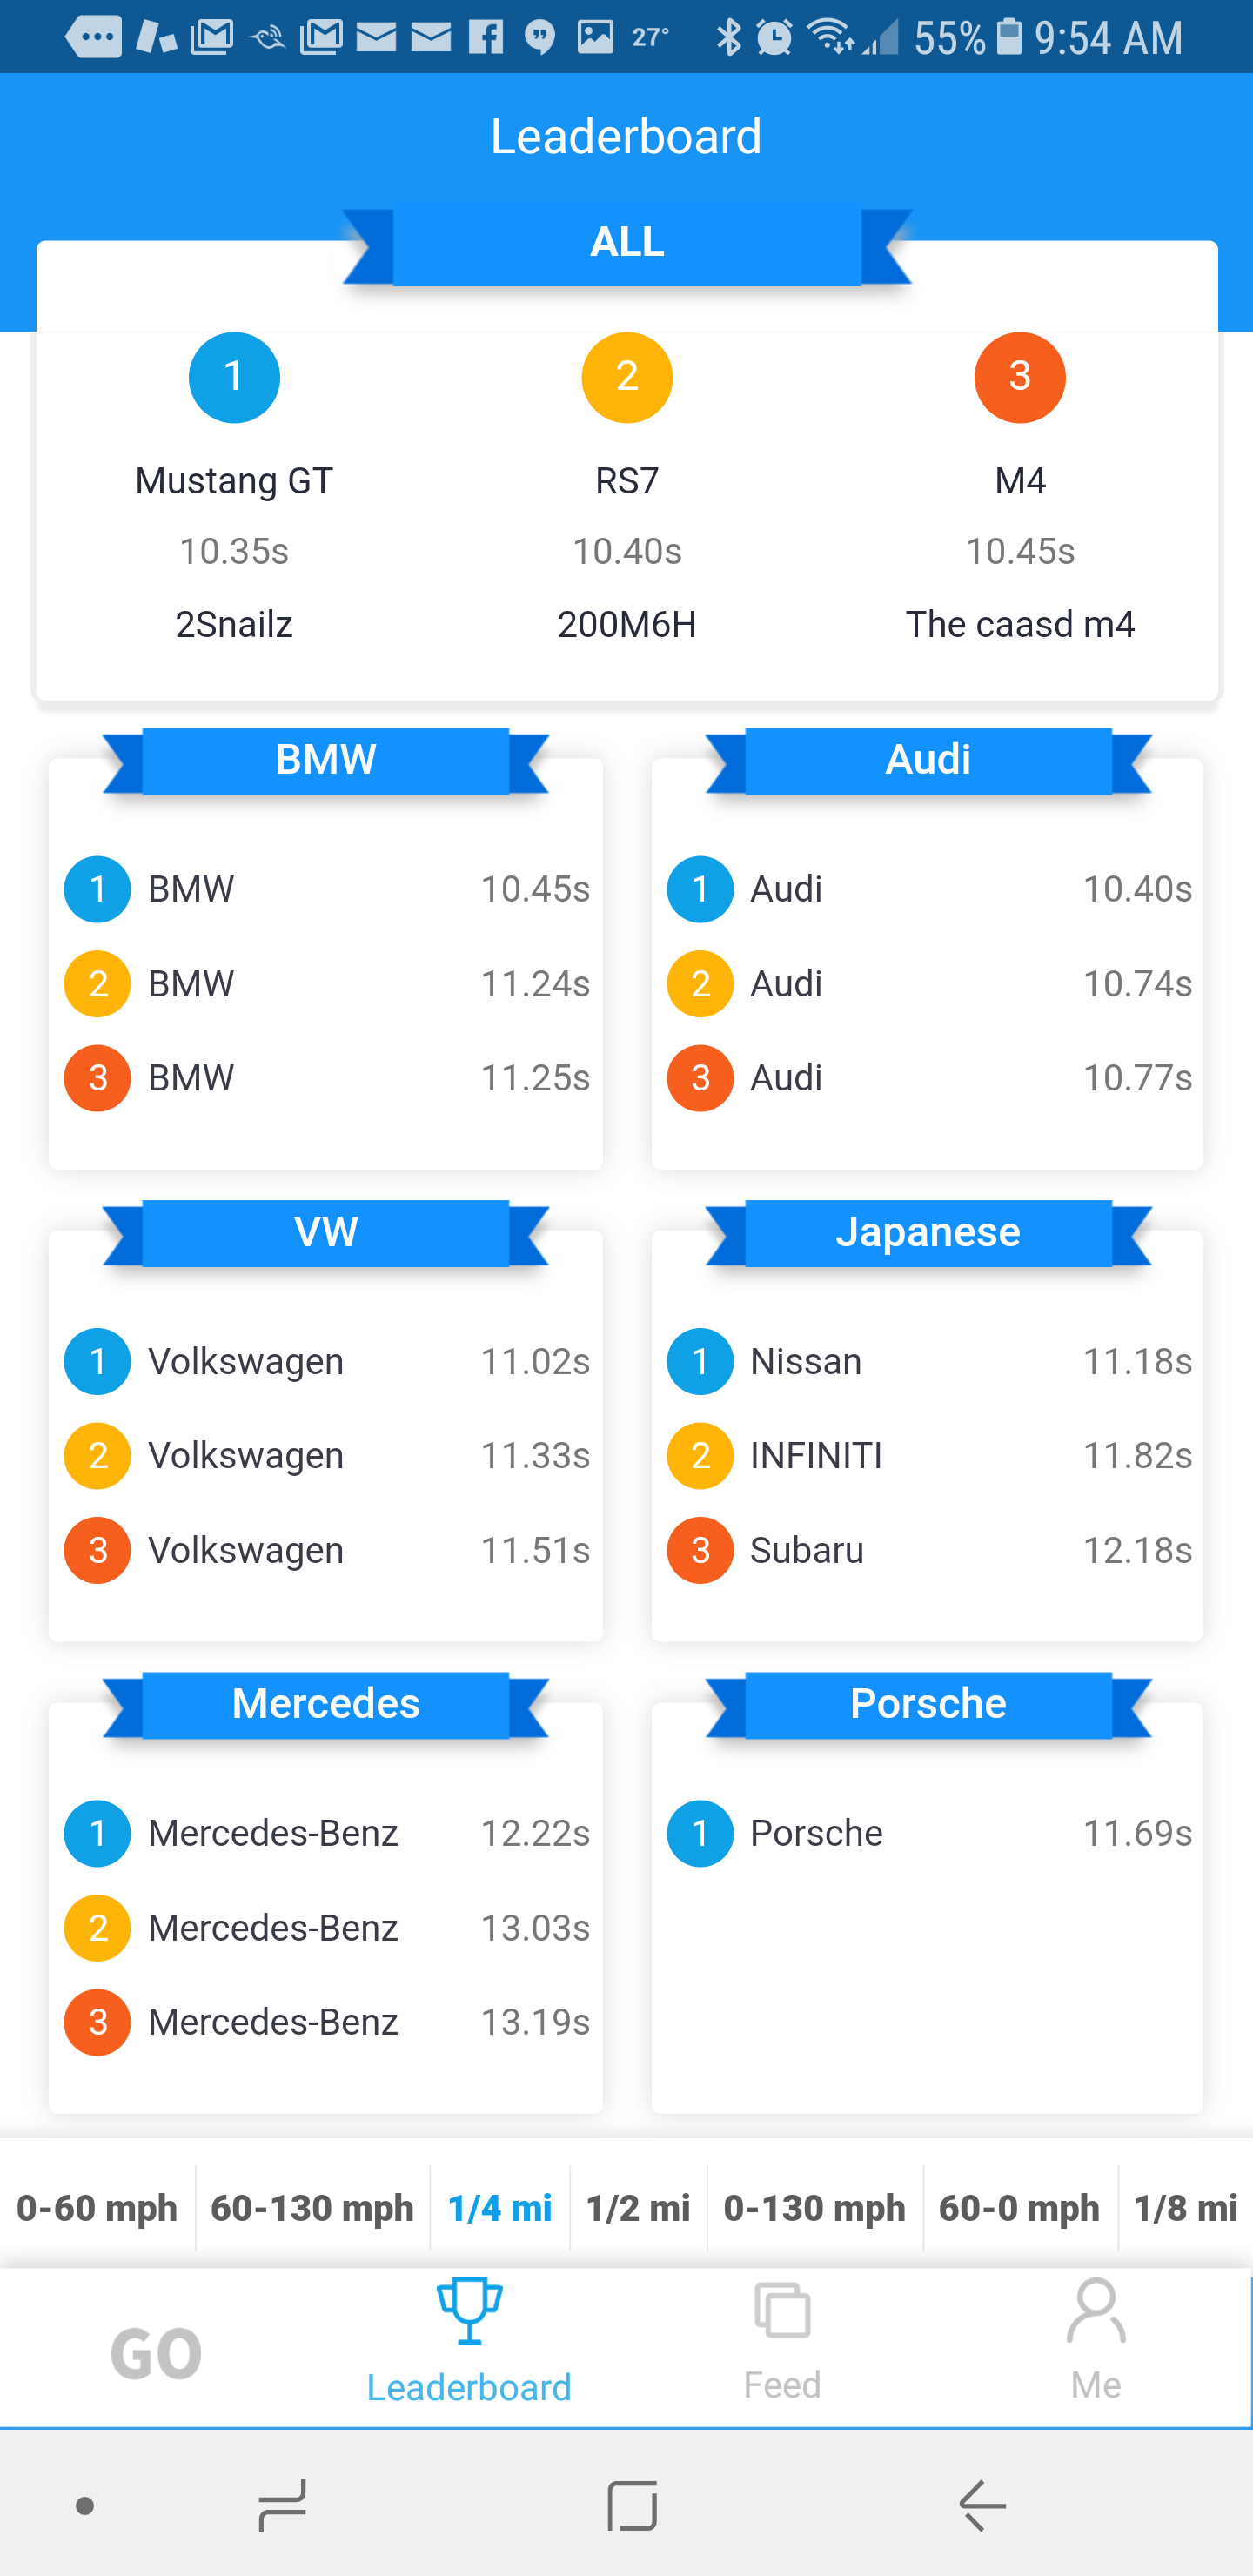Open the Audi category banner
Image resolution: width=1253 pixels, height=2576 pixels.
click(928, 760)
